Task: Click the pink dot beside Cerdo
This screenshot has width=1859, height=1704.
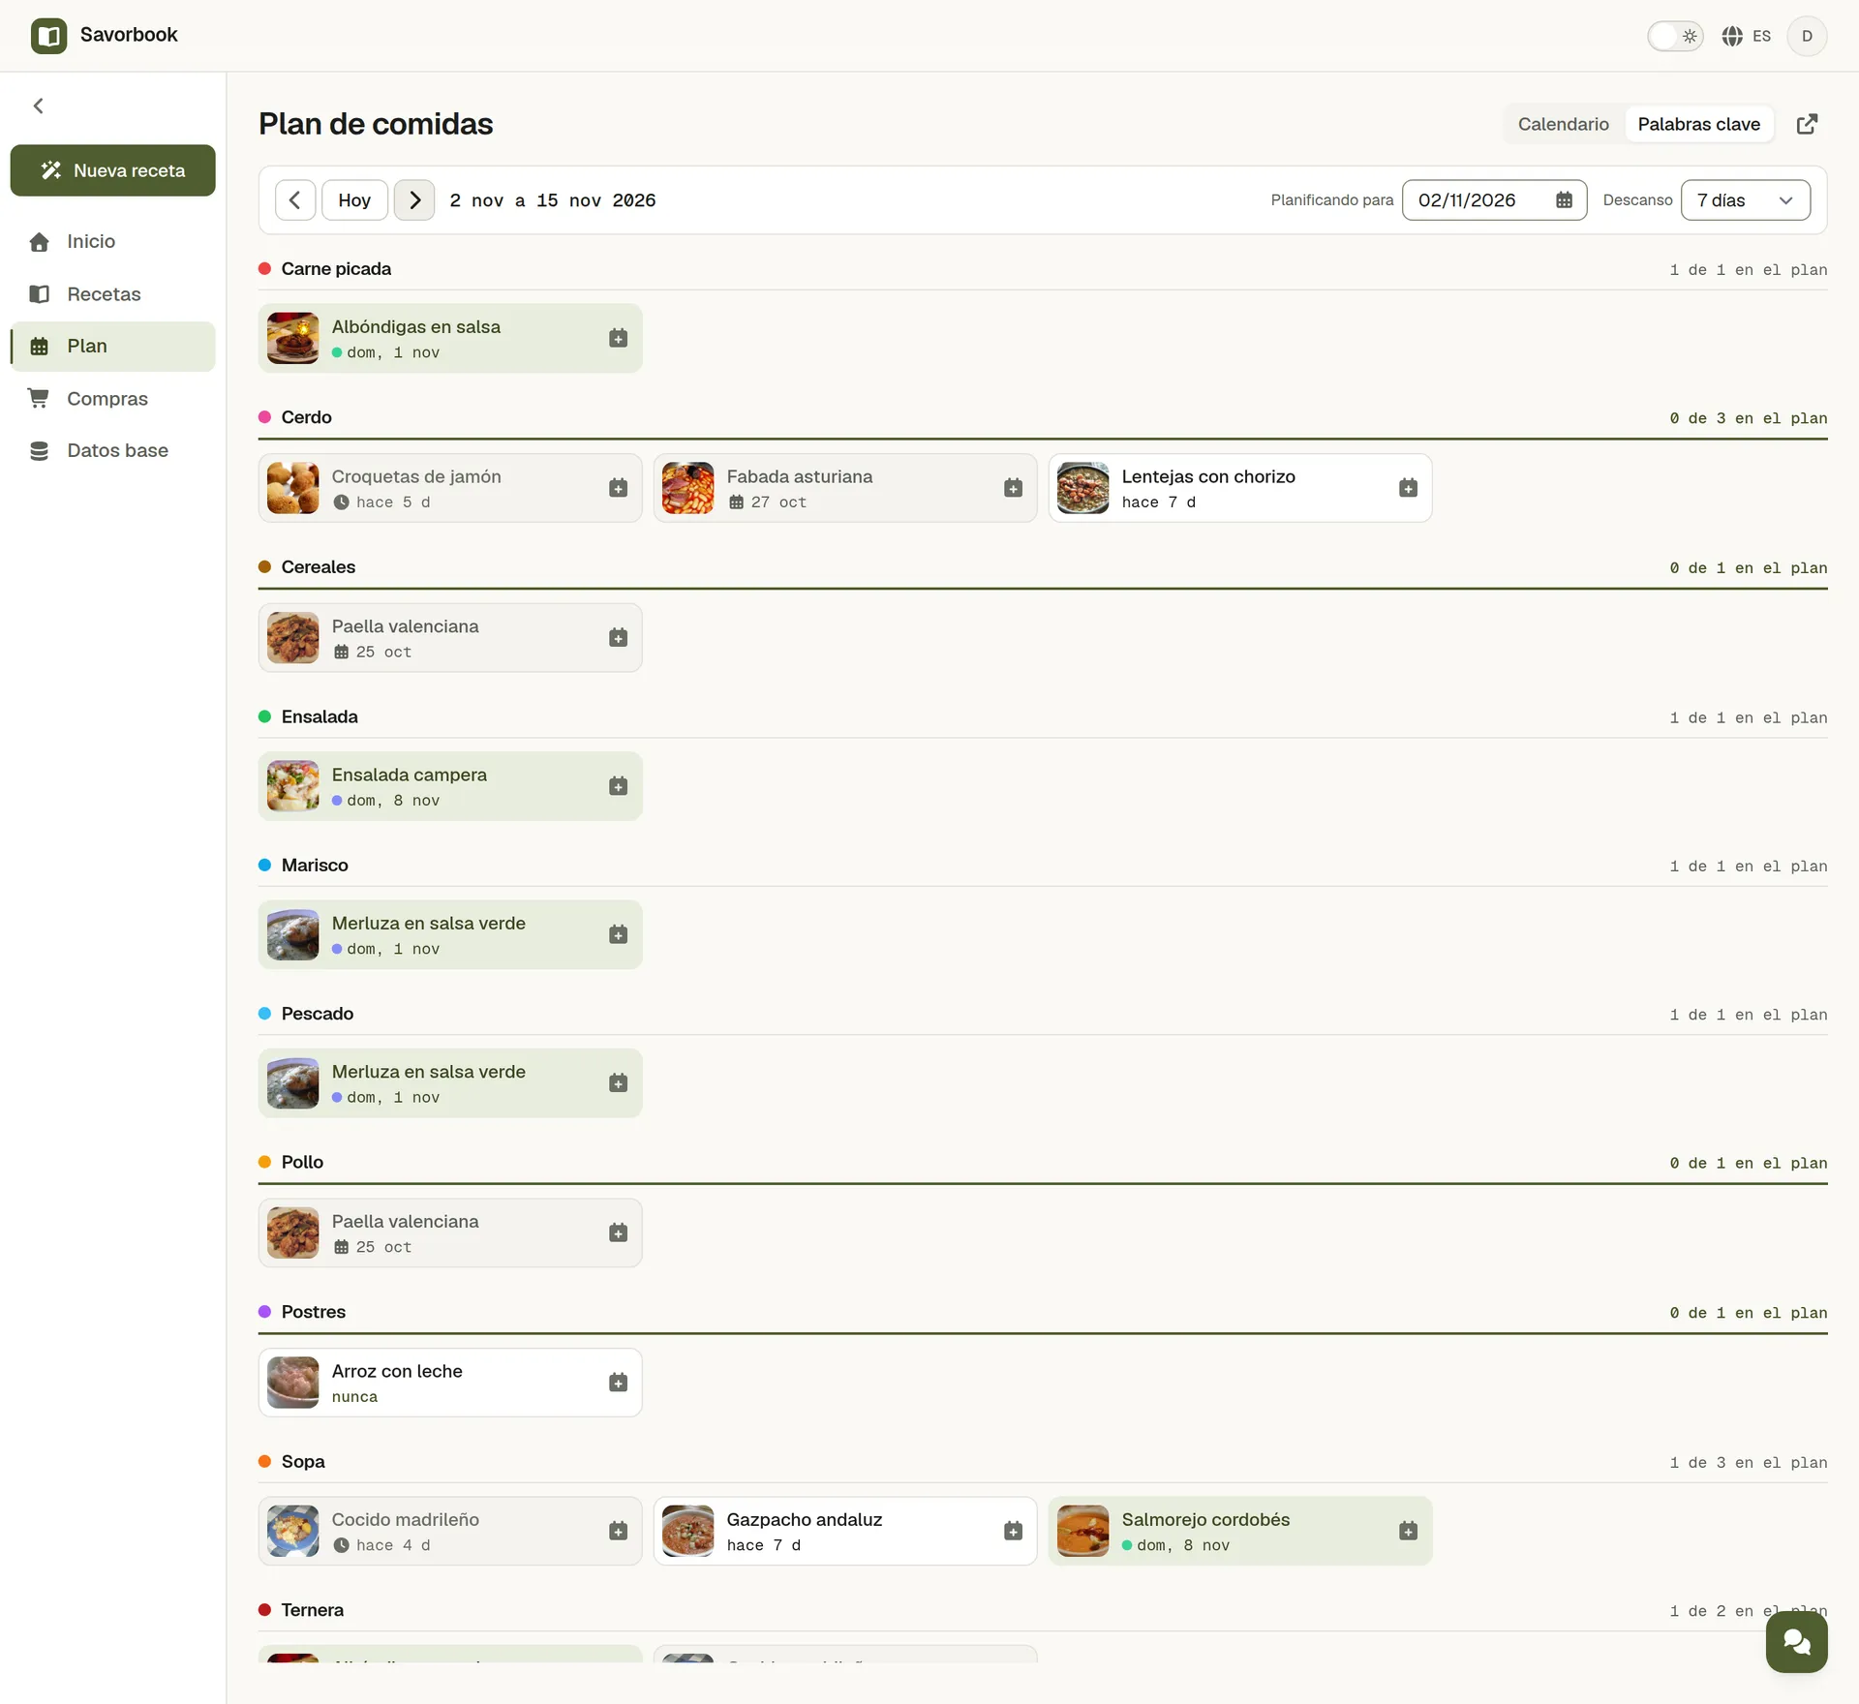Action: click(x=264, y=417)
